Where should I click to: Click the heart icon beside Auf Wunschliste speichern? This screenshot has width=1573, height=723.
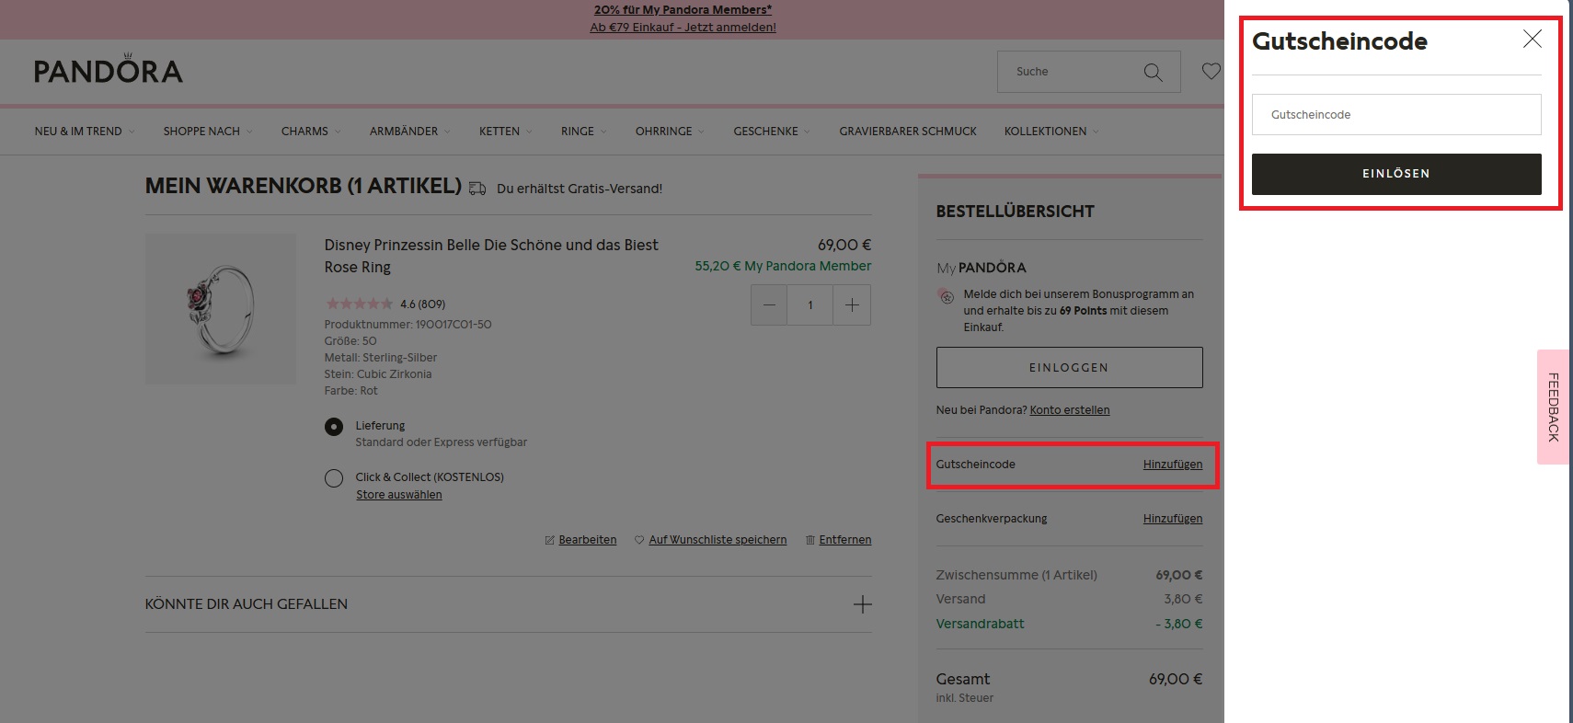(639, 540)
